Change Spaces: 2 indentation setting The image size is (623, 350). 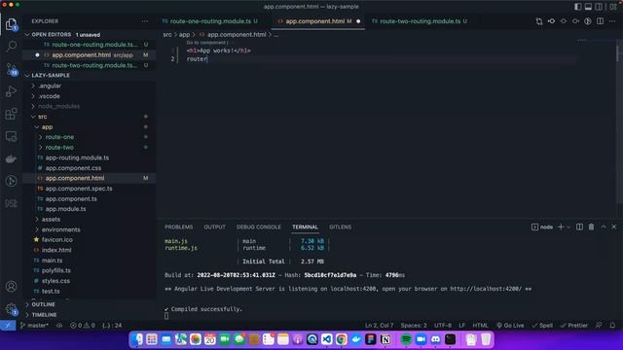(x=414, y=325)
